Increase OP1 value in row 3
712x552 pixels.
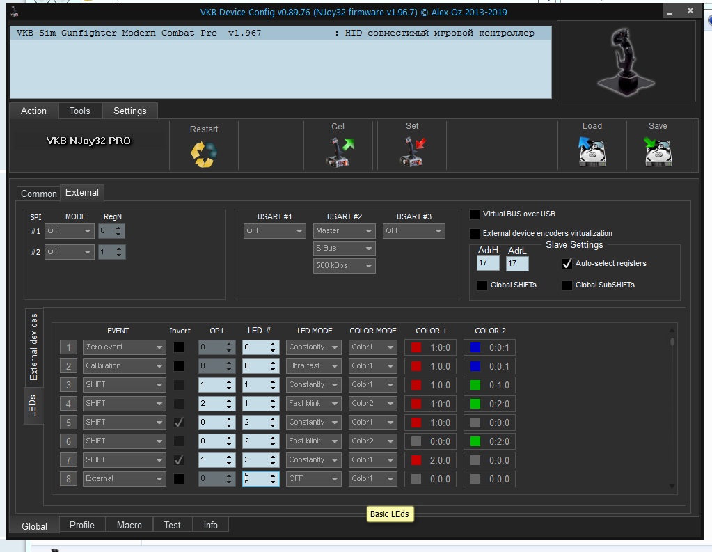(x=229, y=381)
